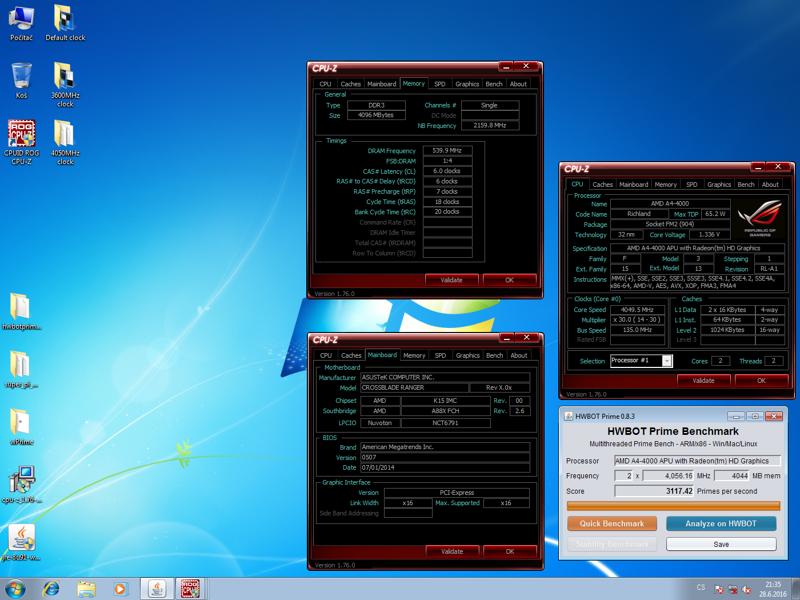Viewport: 800px width, 600px height.
Task: Open the hwbotprime desktop folder
Action: click(x=21, y=311)
